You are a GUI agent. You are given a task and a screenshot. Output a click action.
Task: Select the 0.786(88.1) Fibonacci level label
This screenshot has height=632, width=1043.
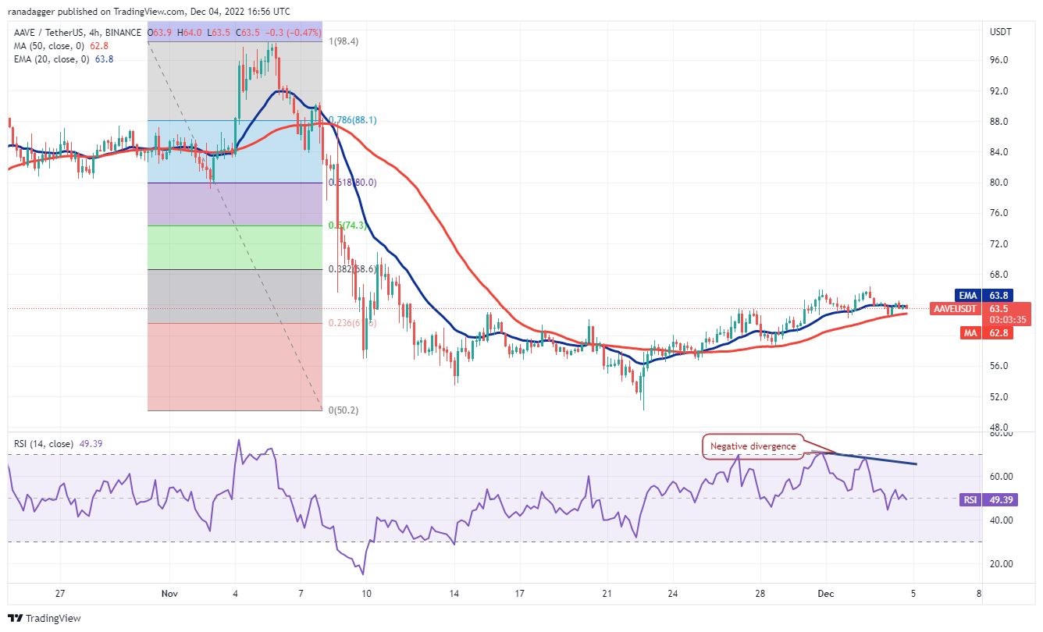(351, 120)
